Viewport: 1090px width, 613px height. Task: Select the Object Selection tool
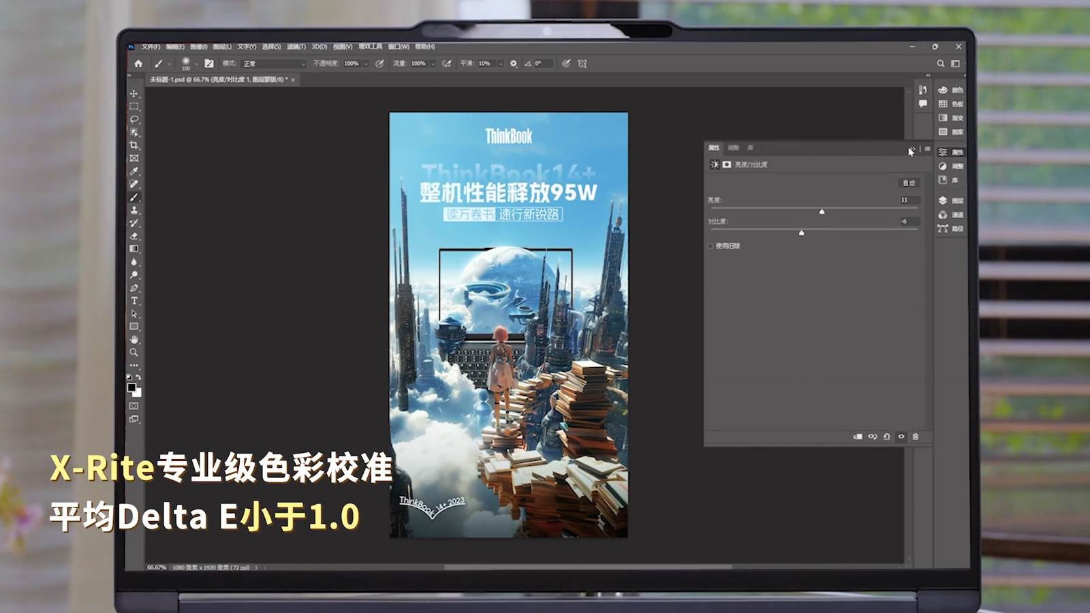(x=134, y=132)
